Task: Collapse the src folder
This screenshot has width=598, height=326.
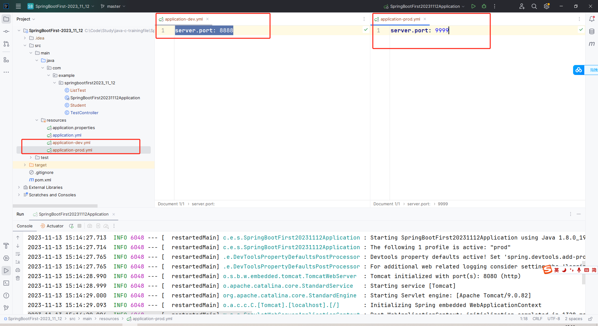Action: (x=25, y=45)
